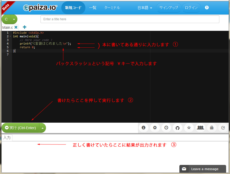Open run options arrow beside 実行
Viewport: 230px width, 174px height.
(43, 128)
